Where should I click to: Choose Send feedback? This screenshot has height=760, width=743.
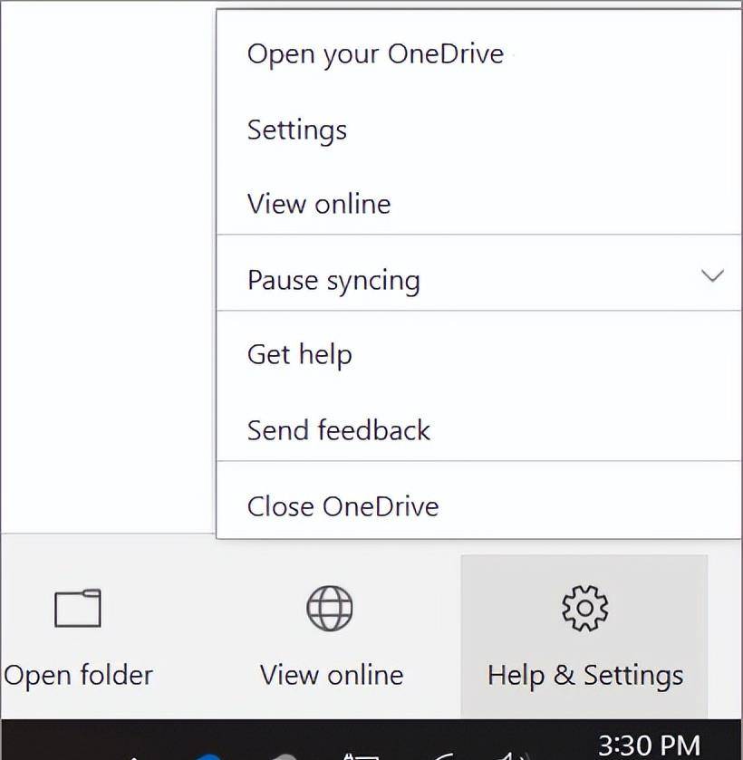(339, 430)
